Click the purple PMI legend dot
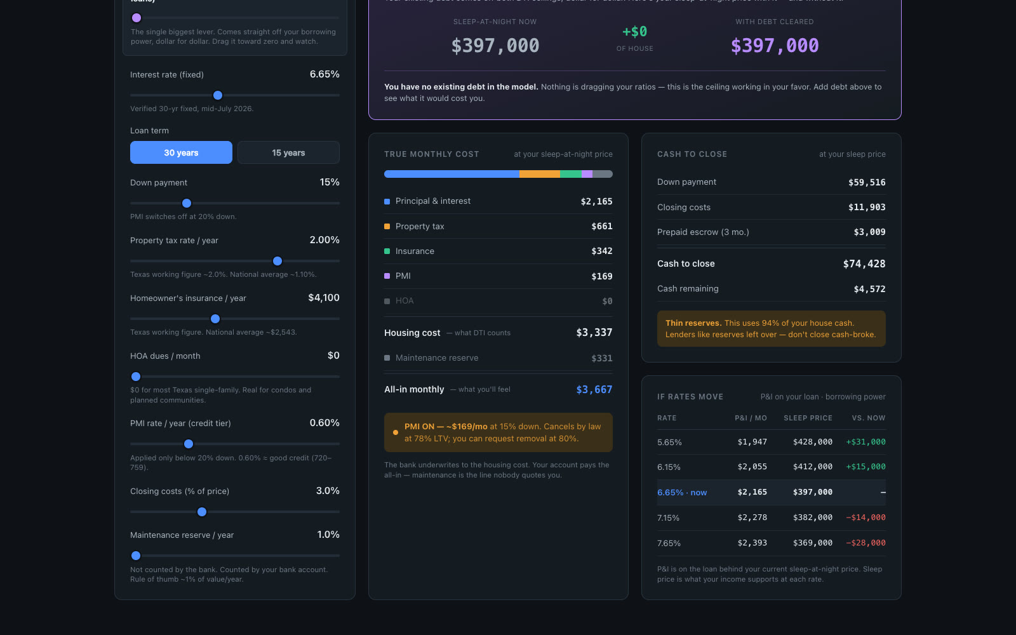Image resolution: width=1016 pixels, height=635 pixels. [387, 276]
